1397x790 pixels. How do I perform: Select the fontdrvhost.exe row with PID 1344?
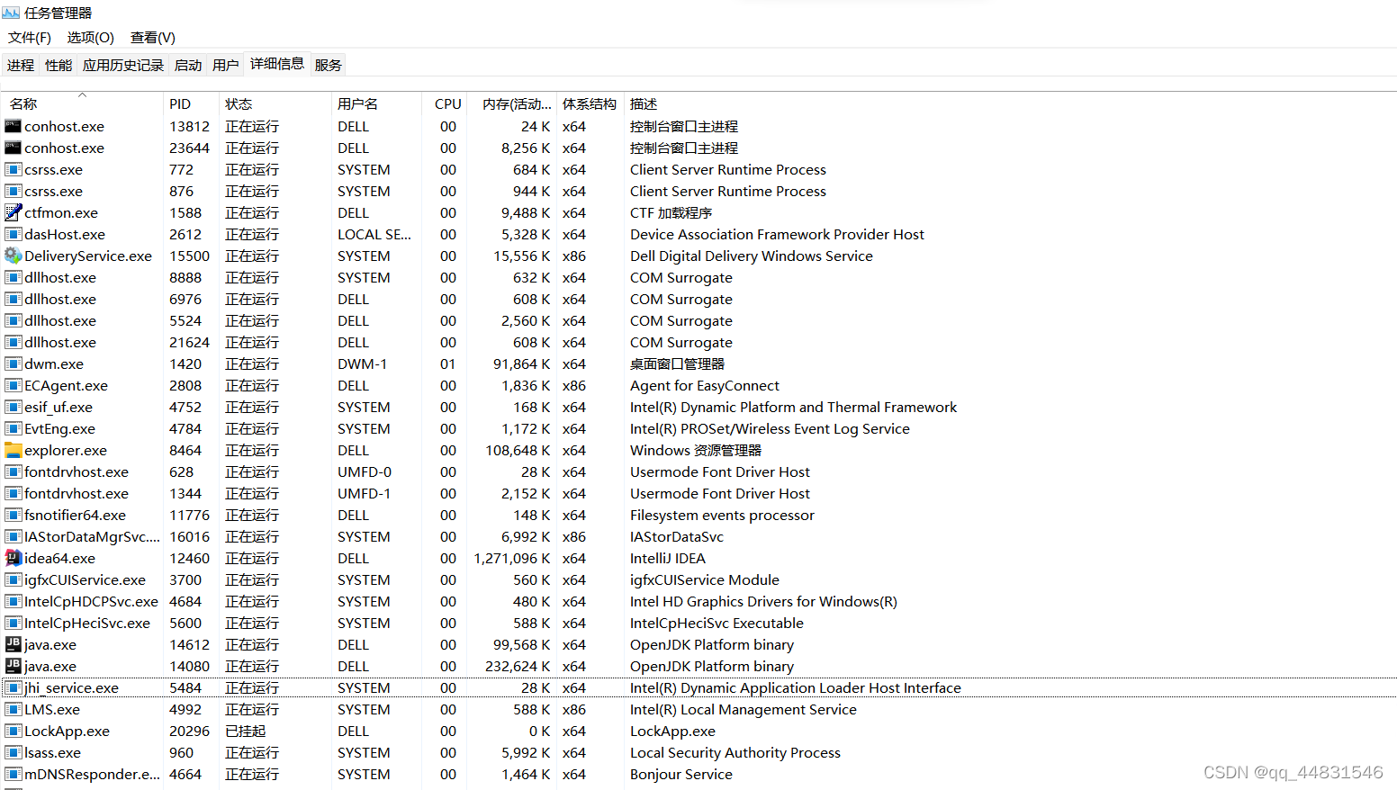coord(698,493)
